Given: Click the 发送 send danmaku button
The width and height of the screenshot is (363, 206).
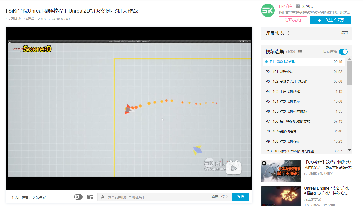Looking at the screenshot, I should tap(241, 197).
